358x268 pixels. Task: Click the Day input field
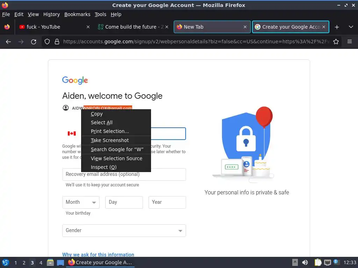pos(124,202)
